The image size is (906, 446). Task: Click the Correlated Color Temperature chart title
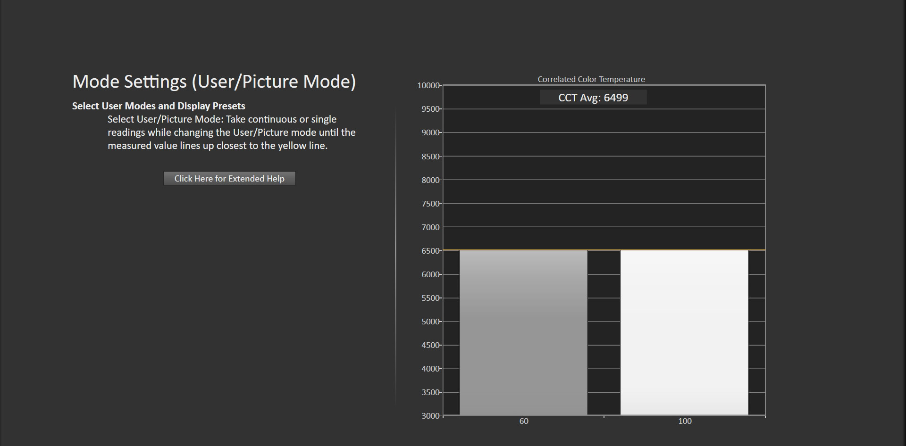[591, 79]
